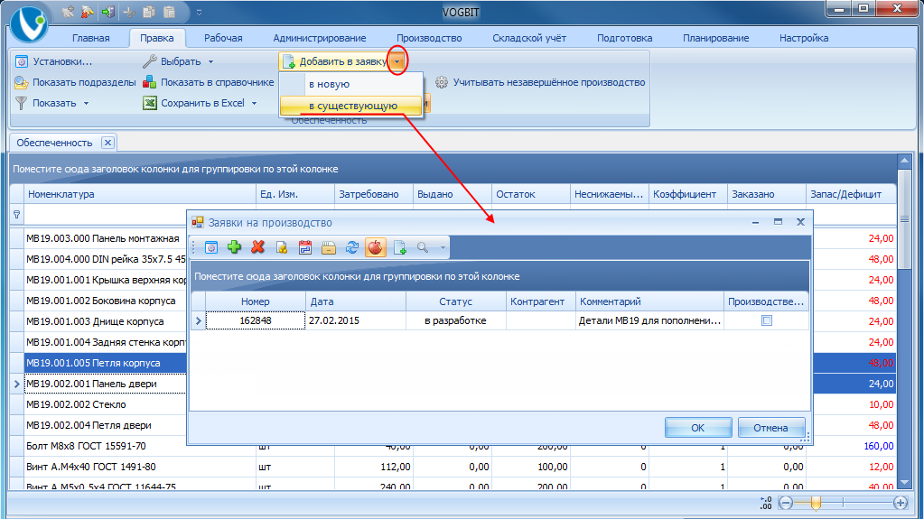Click the settings icon in Заявки toolbar
The image size is (924, 519).
pos(211,247)
